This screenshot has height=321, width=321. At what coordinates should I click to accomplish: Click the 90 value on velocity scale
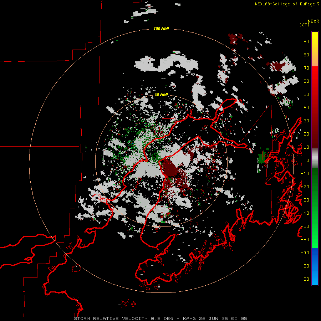(306, 42)
